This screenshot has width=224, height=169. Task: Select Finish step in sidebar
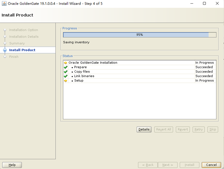tap(14, 57)
